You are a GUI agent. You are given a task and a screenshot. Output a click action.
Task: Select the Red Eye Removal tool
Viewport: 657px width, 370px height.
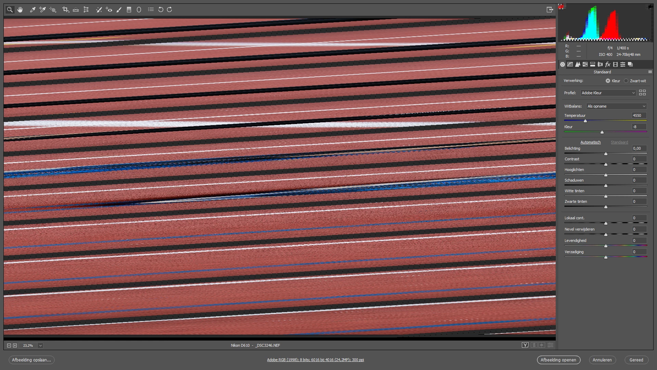[x=109, y=10]
